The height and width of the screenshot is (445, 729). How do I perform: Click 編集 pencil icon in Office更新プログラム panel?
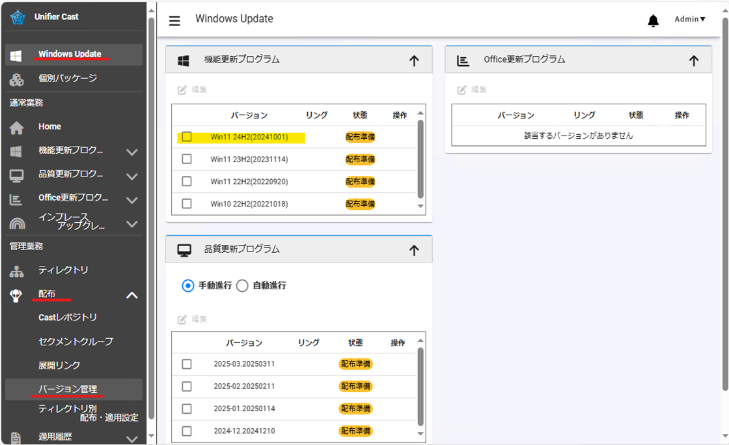tap(461, 90)
